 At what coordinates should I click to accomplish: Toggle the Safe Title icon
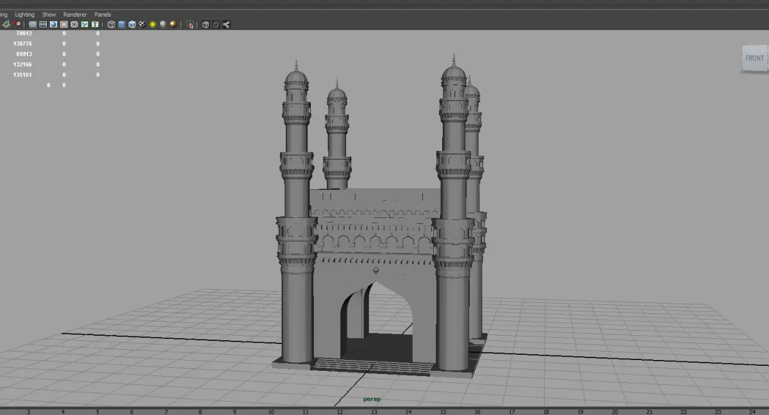[95, 24]
